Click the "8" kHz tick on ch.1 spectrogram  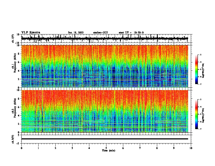coord(19,54)
